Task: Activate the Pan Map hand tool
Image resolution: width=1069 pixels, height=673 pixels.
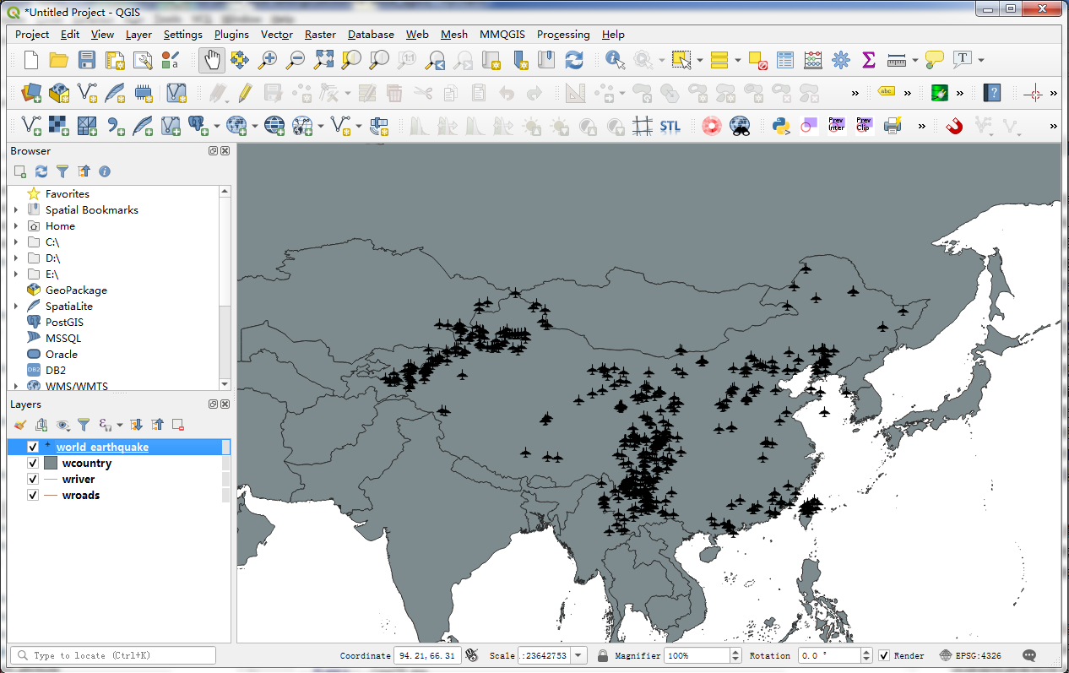Action: (211, 60)
